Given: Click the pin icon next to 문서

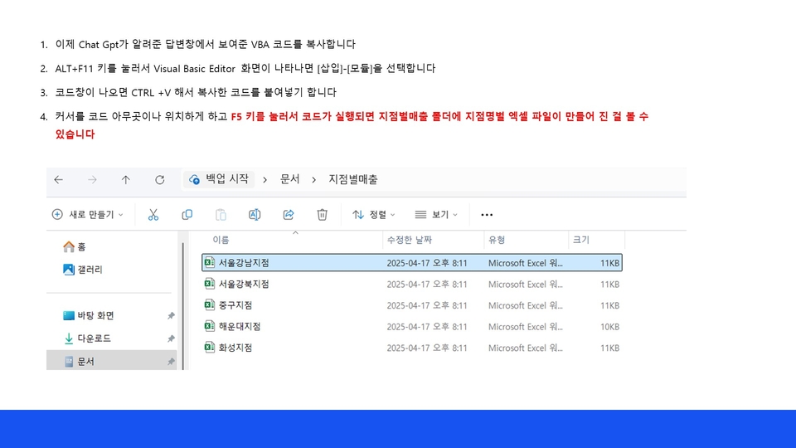Looking at the screenshot, I should [x=171, y=362].
